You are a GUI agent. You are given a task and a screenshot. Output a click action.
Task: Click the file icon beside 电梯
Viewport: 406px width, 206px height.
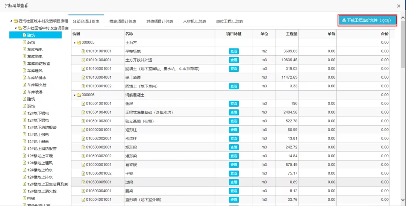click(x=24, y=198)
